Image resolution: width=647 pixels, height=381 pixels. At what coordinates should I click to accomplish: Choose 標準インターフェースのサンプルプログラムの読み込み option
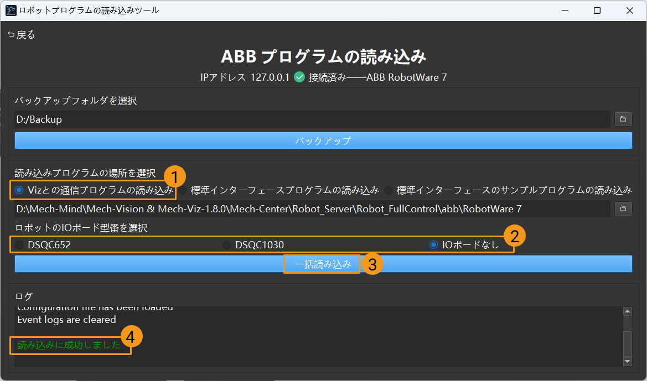pyautogui.click(x=389, y=190)
